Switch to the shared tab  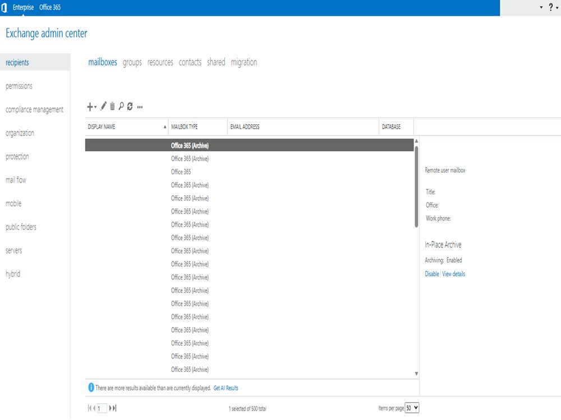[x=216, y=62]
